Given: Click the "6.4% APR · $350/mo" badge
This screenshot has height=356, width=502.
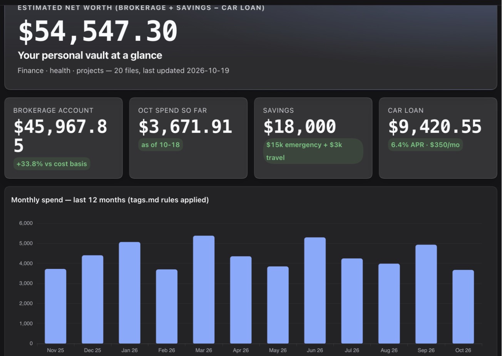Looking at the screenshot, I should (x=425, y=145).
